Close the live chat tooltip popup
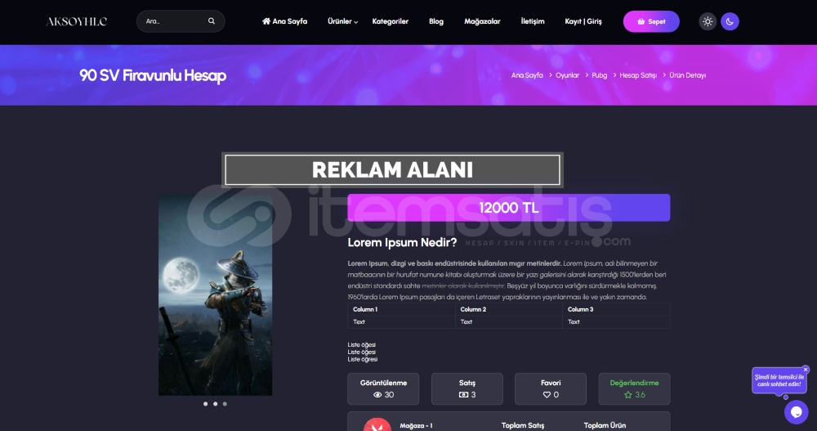 (806, 370)
